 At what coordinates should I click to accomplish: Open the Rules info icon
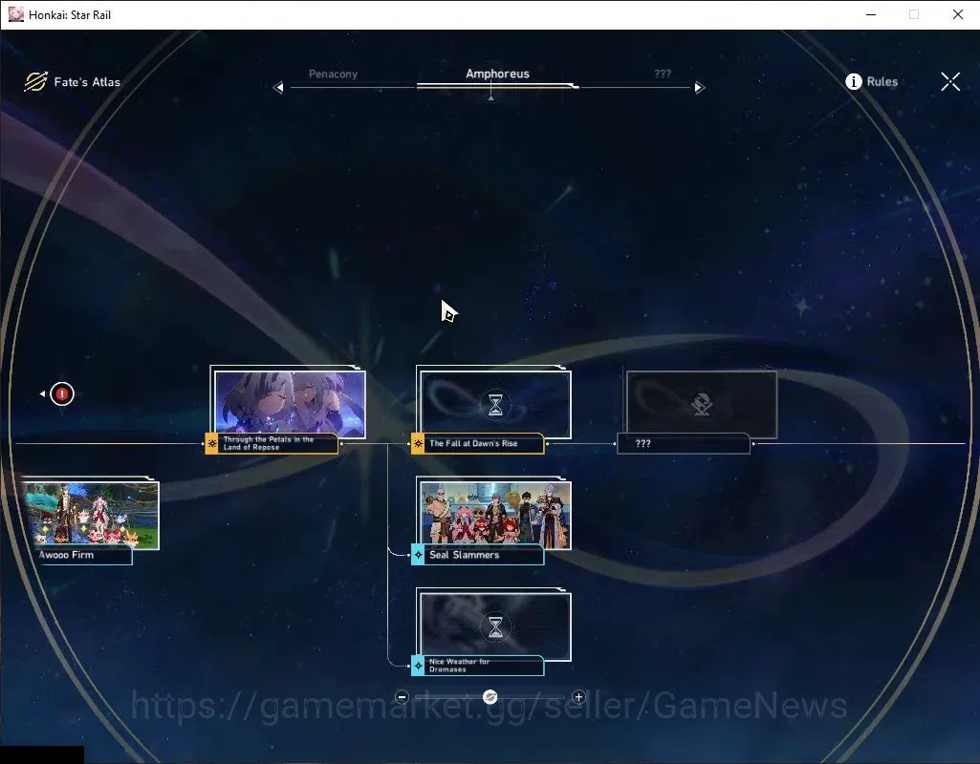[x=853, y=81]
